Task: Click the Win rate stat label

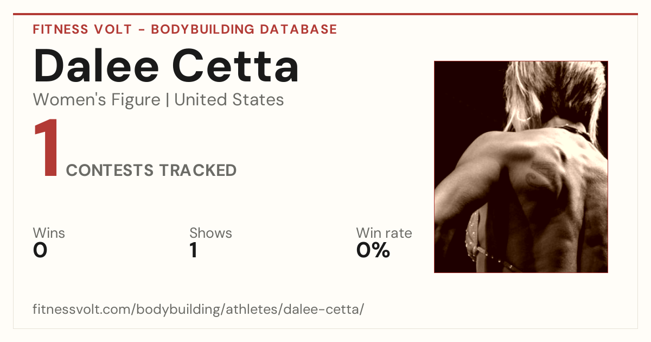Action: coord(384,233)
